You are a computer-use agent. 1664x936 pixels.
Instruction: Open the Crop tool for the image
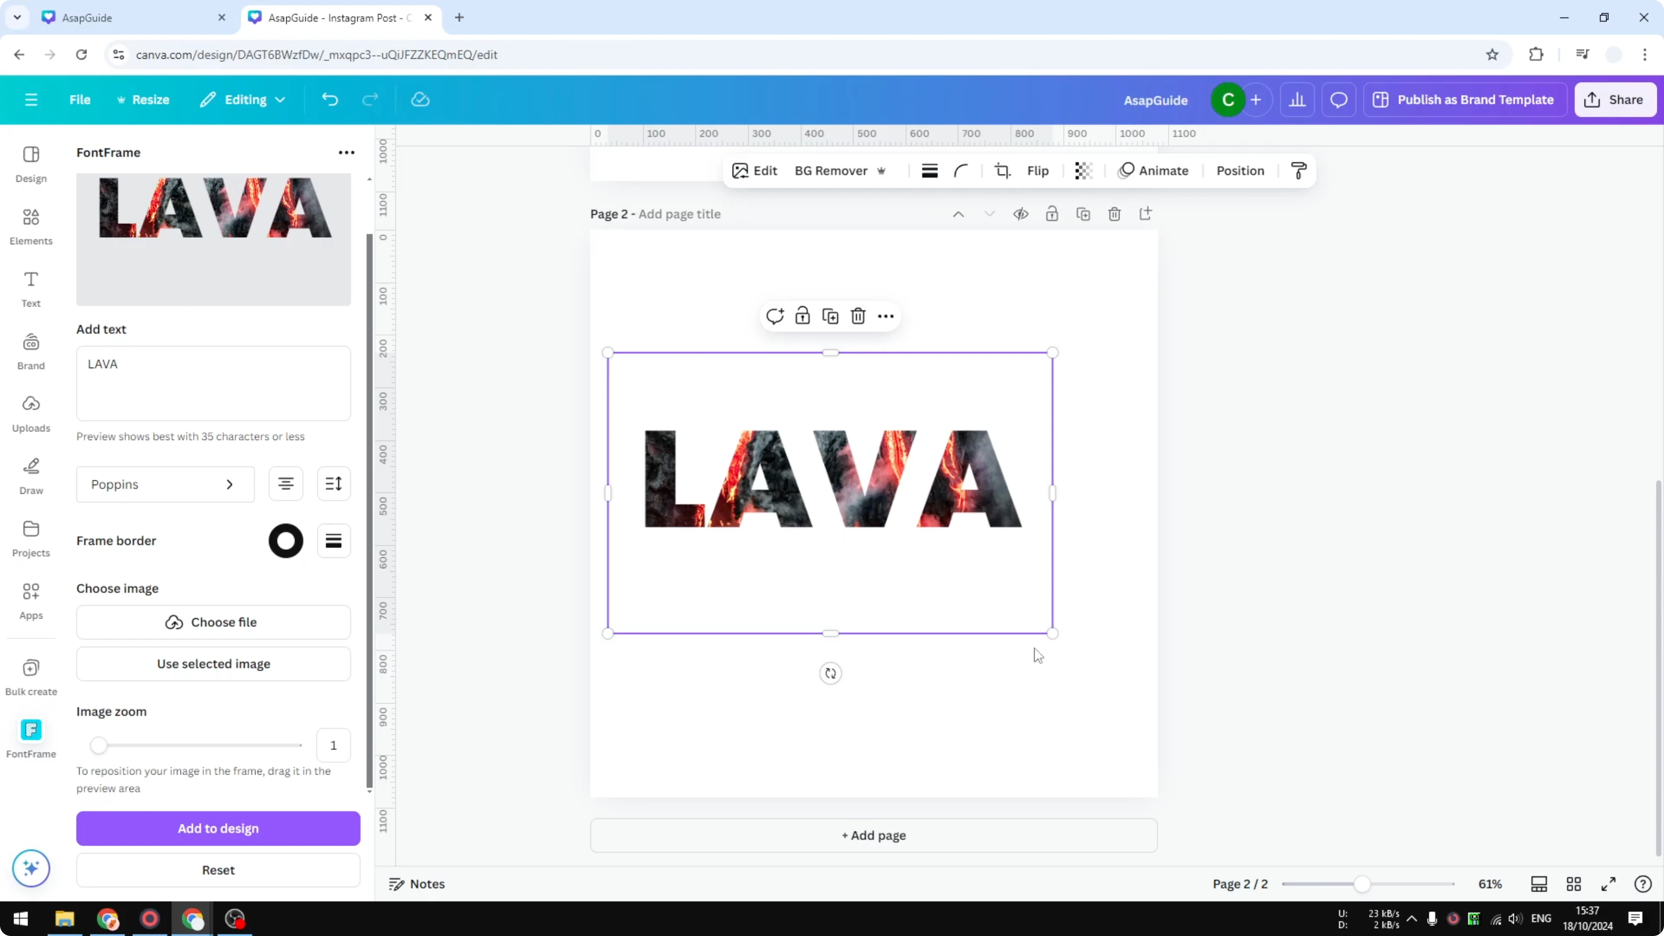point(1002,170)
